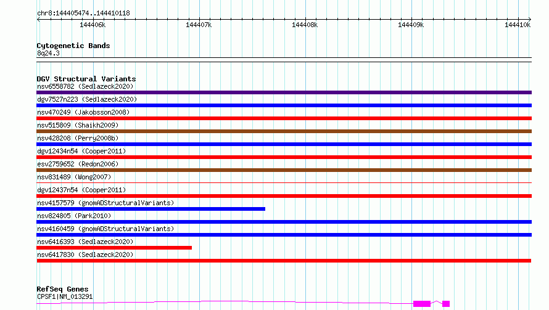Select the brown esv2759652 variant bar

tap(284, 170)
